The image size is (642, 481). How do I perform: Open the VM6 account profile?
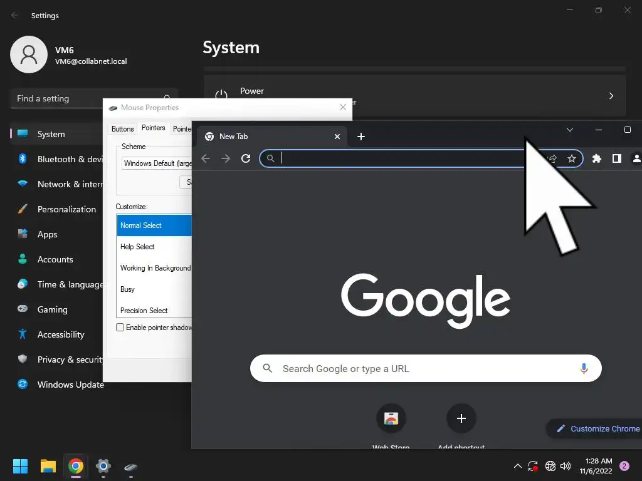tap(69, 55)
